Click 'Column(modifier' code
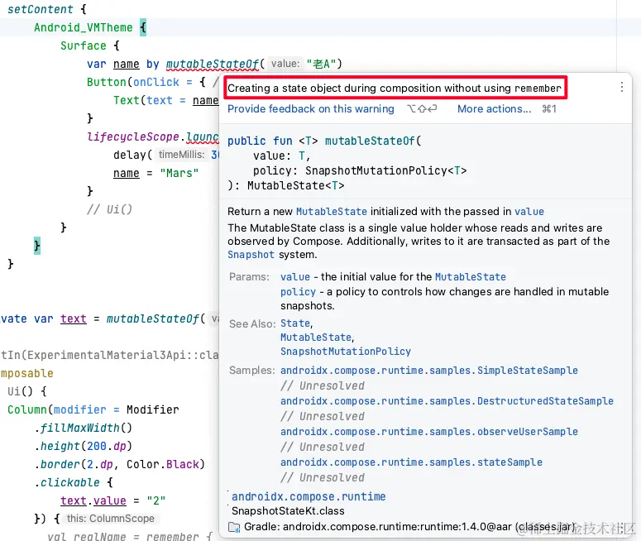 click(57, 409)
